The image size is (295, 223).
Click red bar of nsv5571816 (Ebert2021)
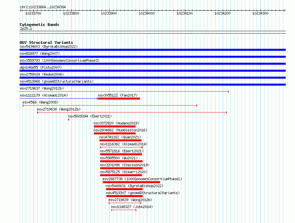(x=121, y=154)
